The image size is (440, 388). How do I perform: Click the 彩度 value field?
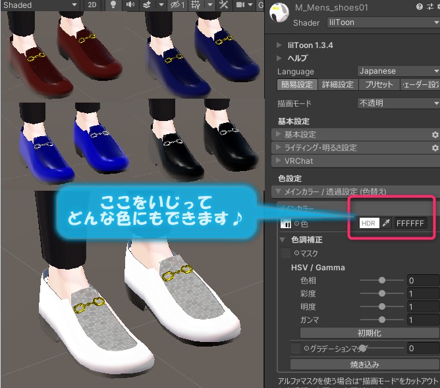pos(423,293)
